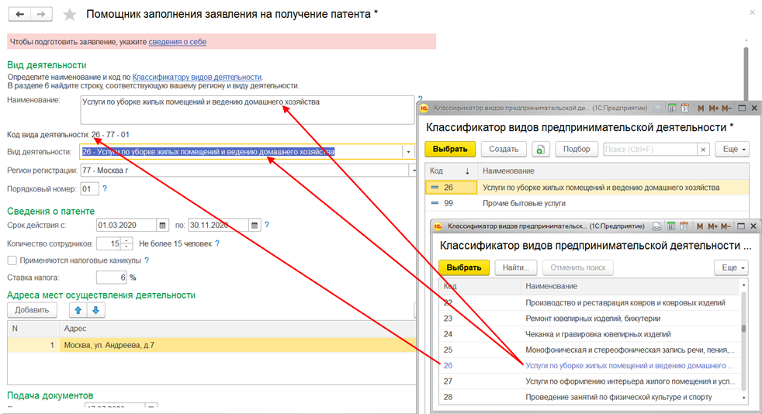Click the Порядковый номер field showing 01
Viewport: 762px width, 414px height.
coord(89,189)
